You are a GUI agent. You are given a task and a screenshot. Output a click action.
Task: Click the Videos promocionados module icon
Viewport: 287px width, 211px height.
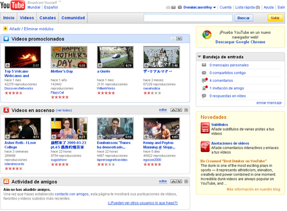click(6, 38)
